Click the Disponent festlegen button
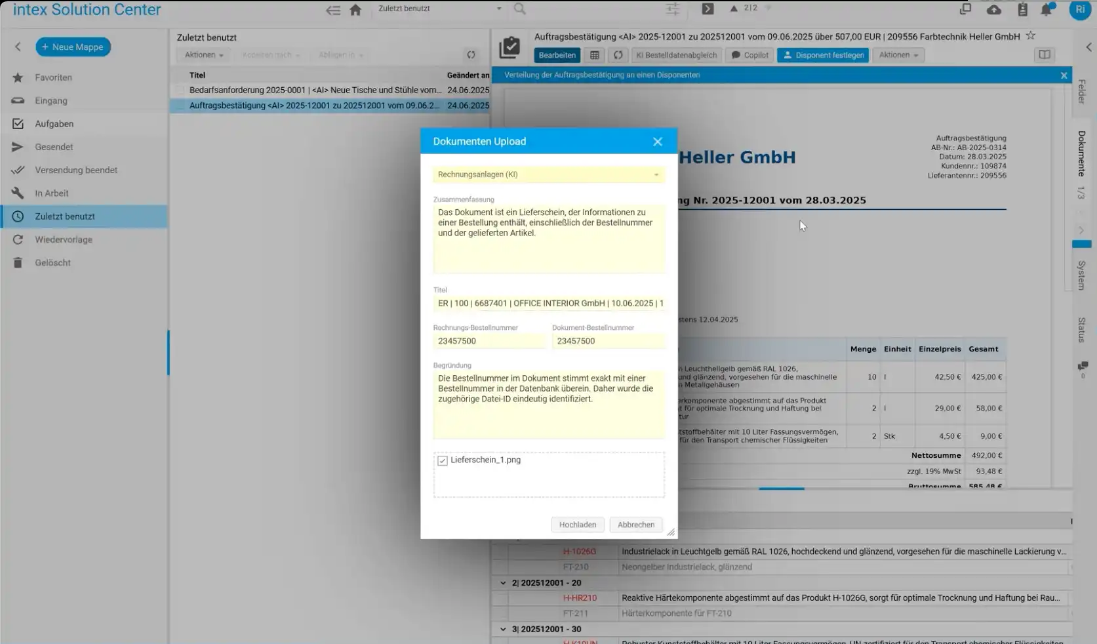Screen dimensions: 1097x644 (822, 55)
